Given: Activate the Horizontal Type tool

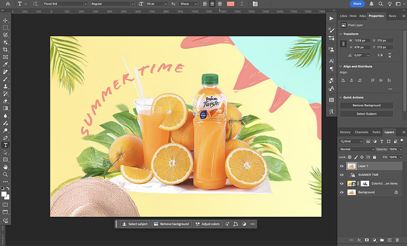Looking at the screenshot, I should [6, 145].
